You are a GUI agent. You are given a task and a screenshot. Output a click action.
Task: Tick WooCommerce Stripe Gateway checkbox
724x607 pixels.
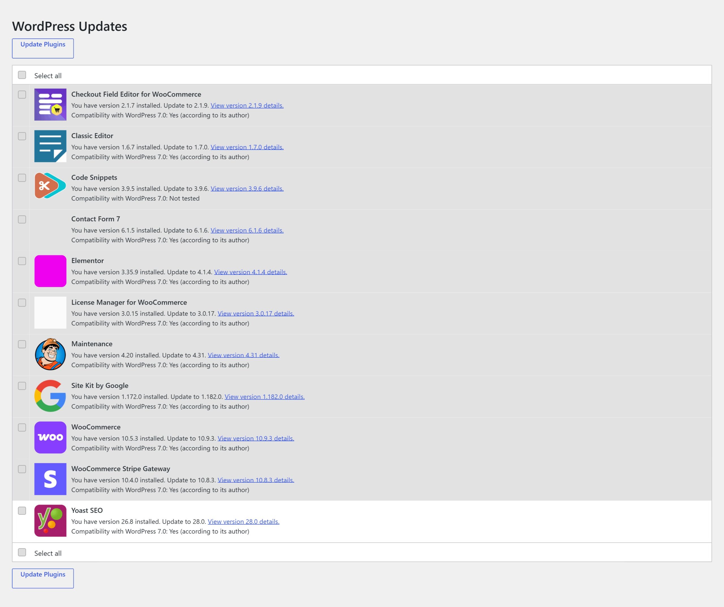(22, 469)
